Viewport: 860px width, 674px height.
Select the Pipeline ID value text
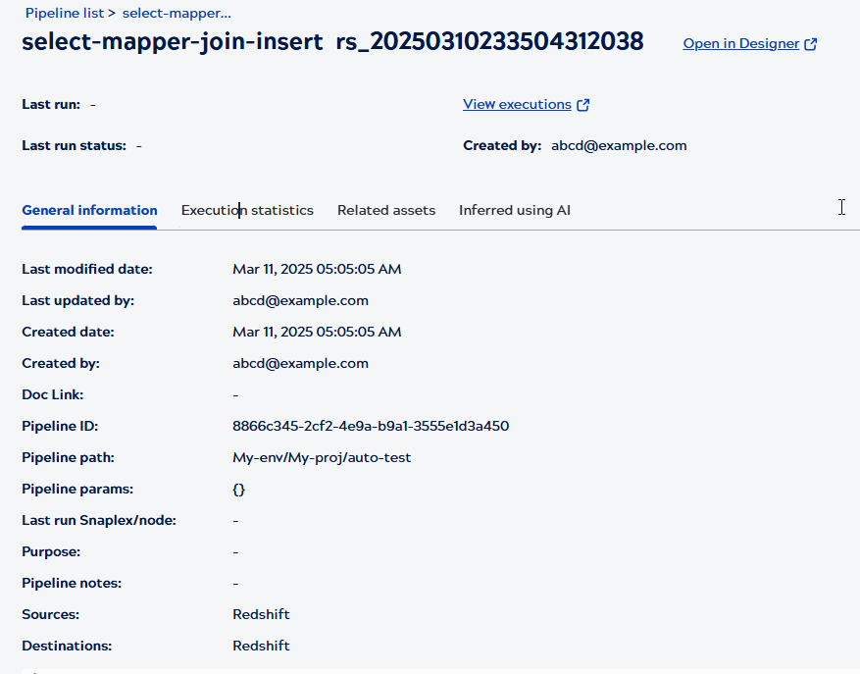[x=371, y=426]
